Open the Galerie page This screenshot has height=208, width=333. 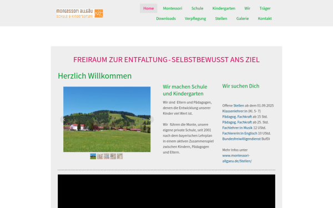[x=243, y=18]
